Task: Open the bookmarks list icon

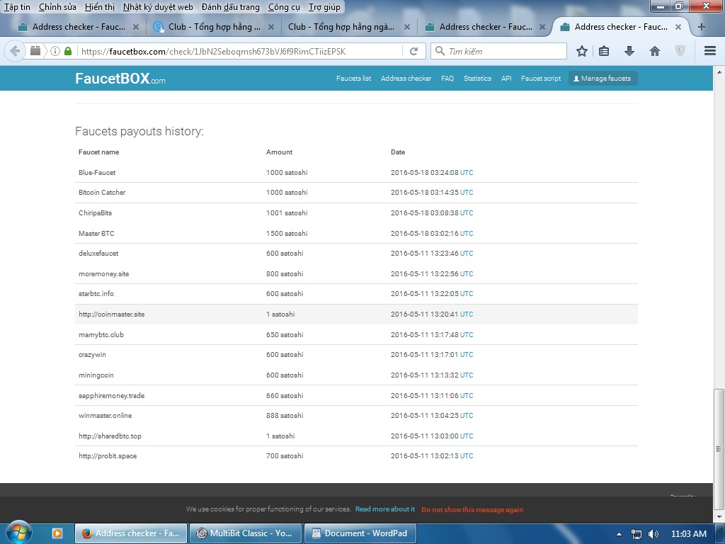Action: click(x=603, y=51)
